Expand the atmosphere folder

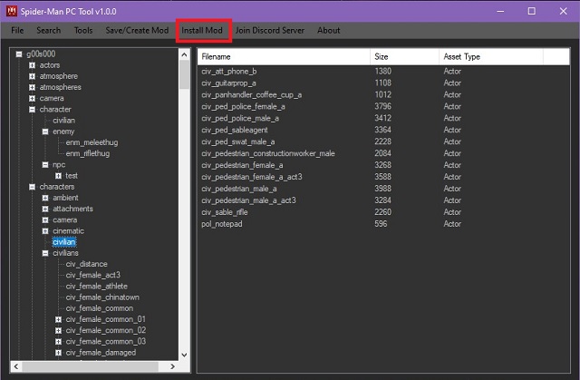(x=33, y=76)
